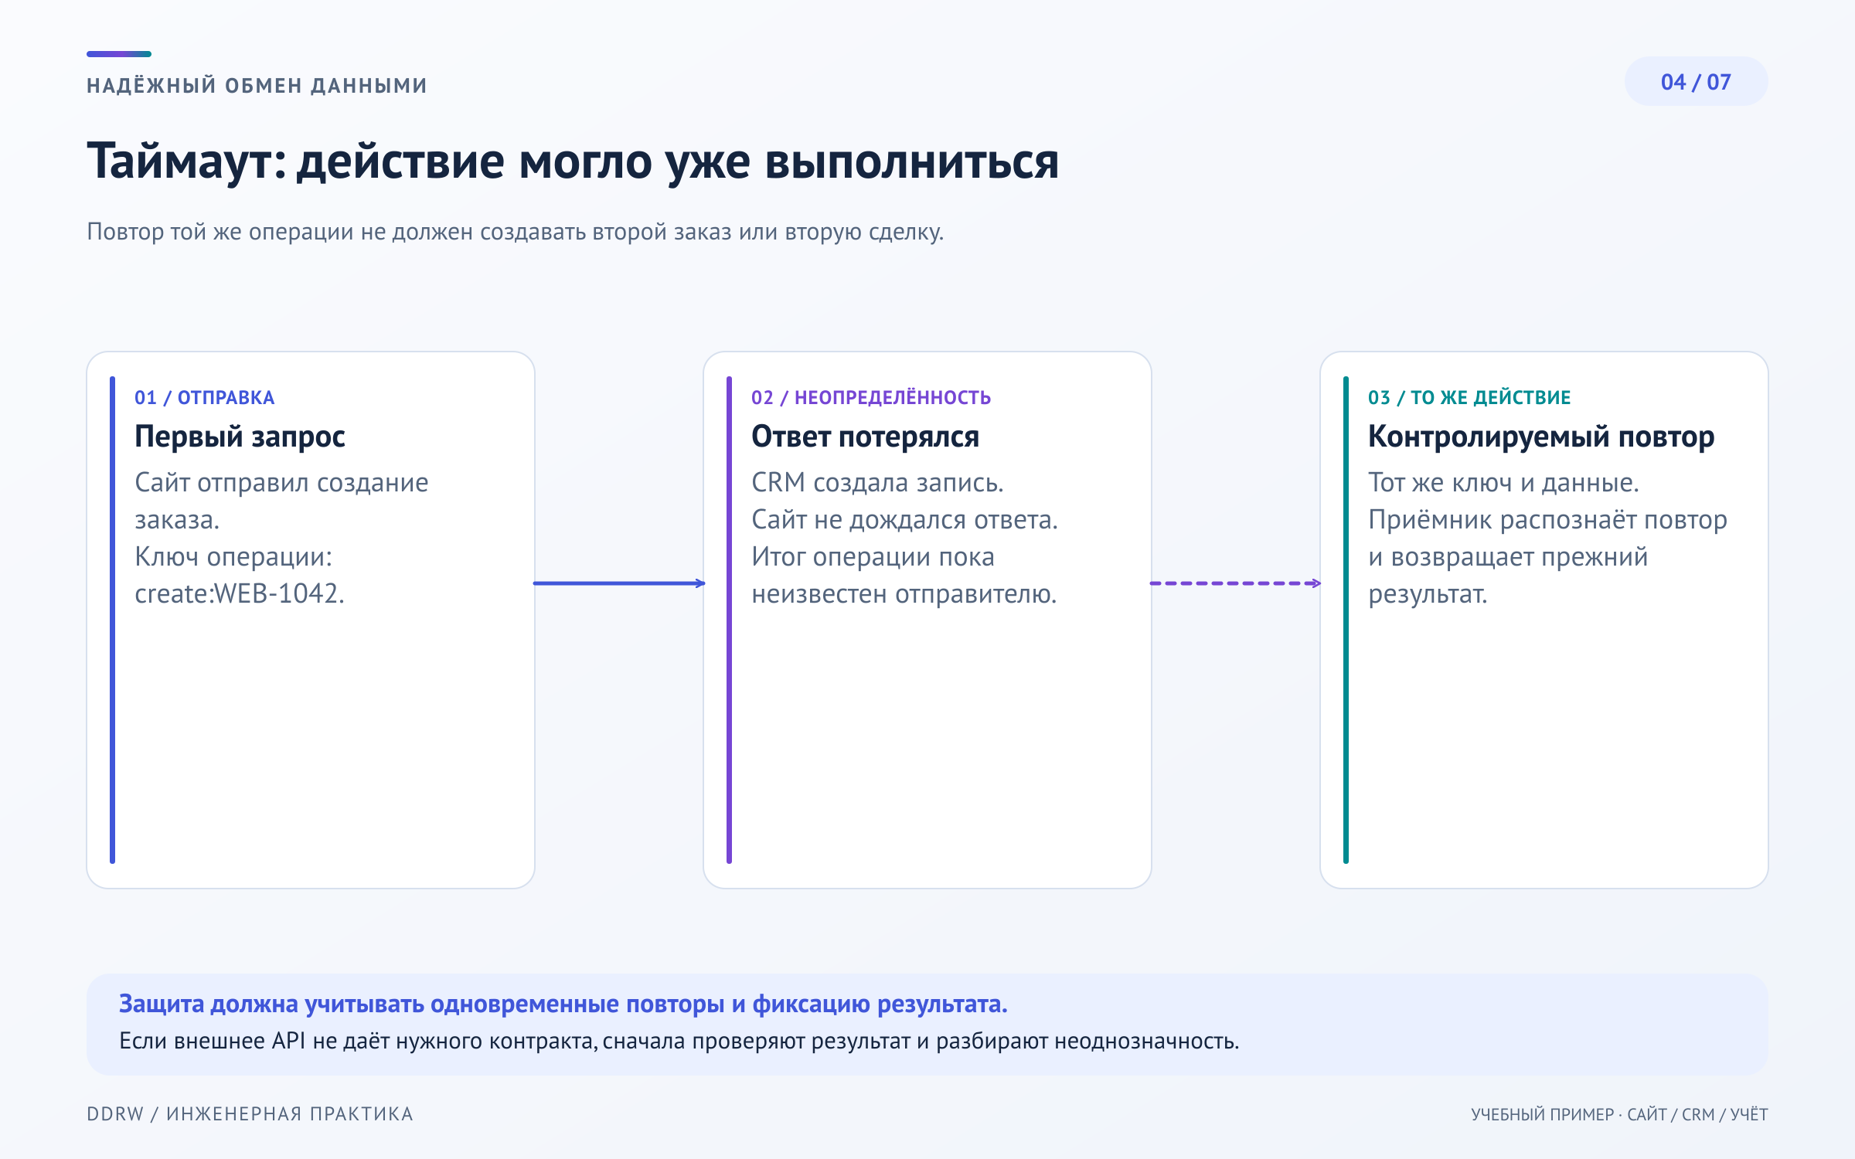Select the heading "НАДЁЖНЫЙ ОБМЕН ДАННЫМИ"
The width and height of the screenshot is (1855, 1159).
coord(257,85)
